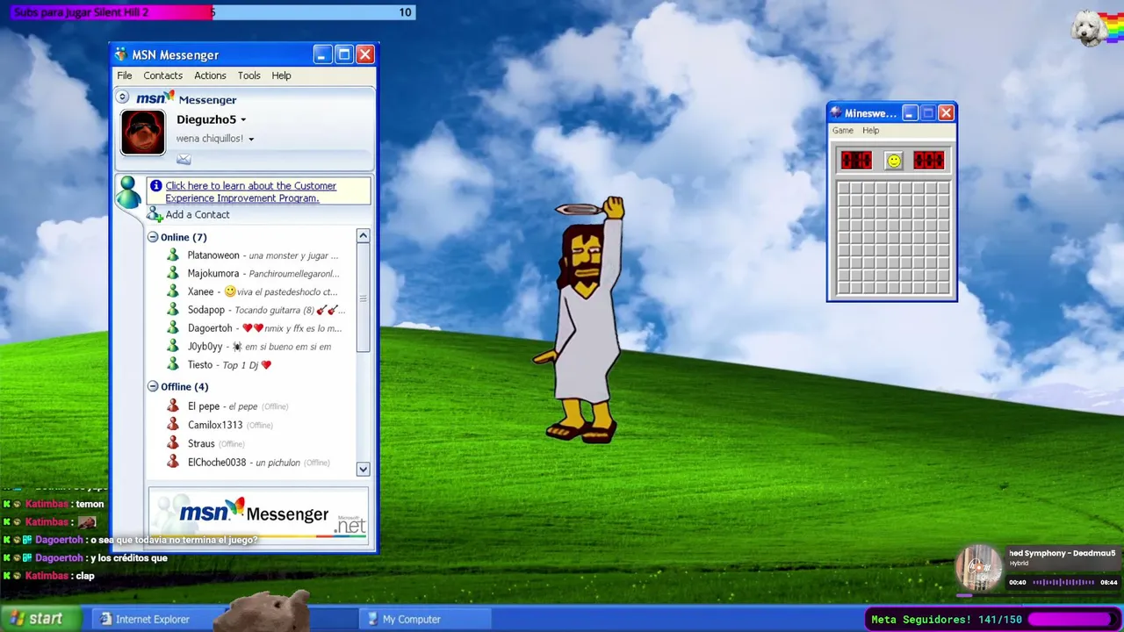
Task: Open the Help menu in MSN Messenger
Action: point(281,75)
